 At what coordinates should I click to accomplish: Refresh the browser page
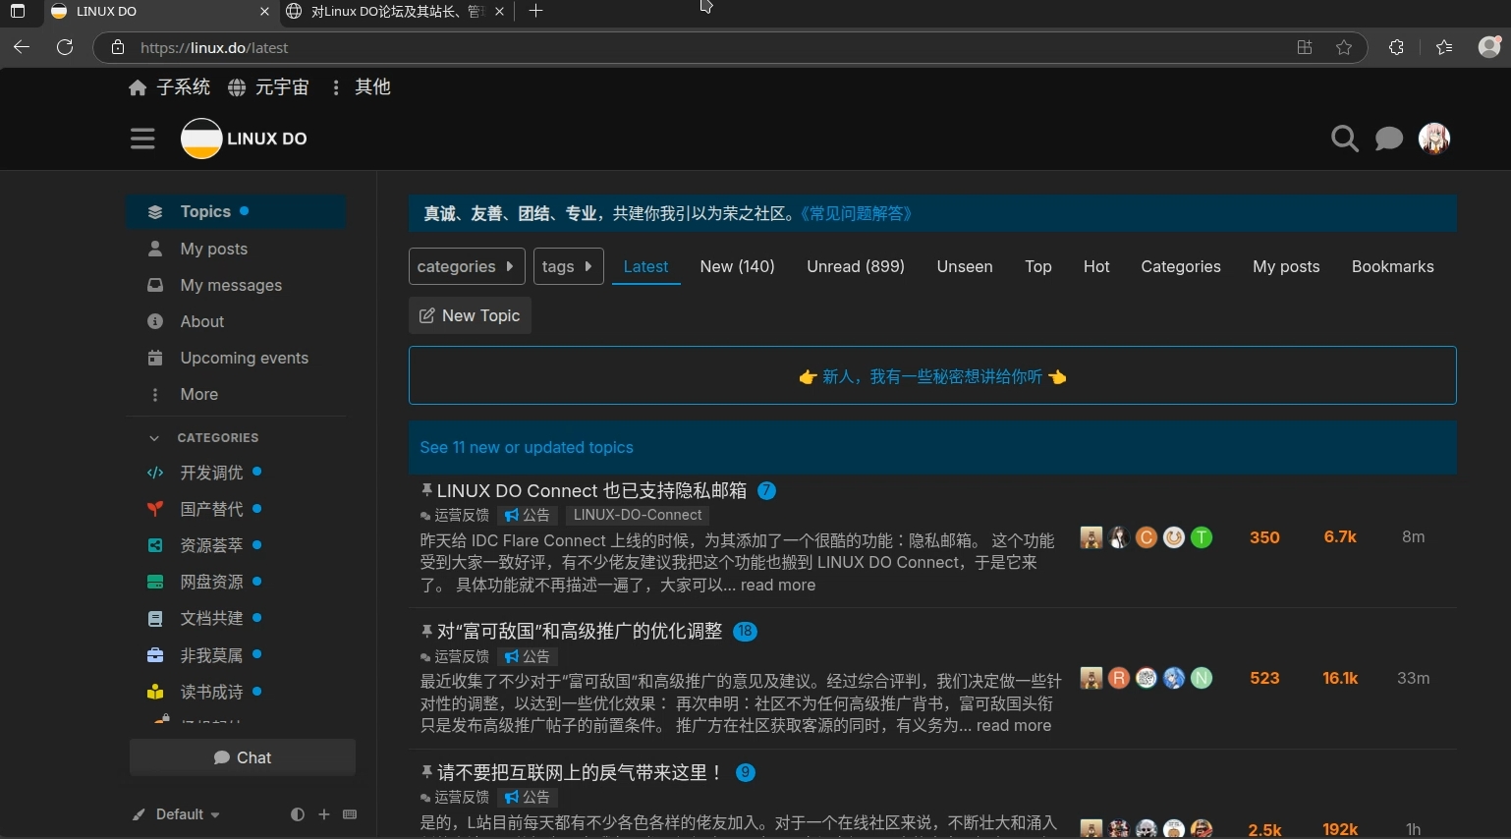click(65, 47)
